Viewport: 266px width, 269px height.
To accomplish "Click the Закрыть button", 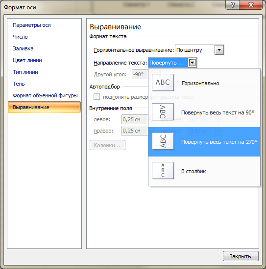I will click(x=241, y=256).
